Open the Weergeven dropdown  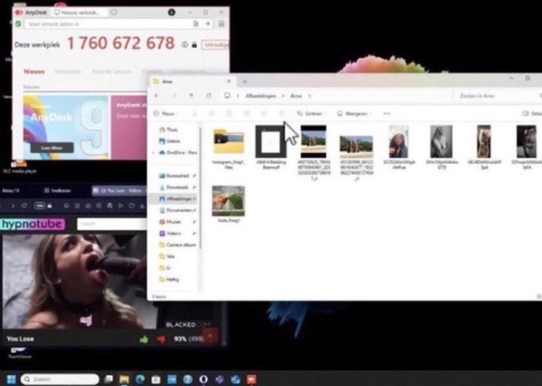tap(355, 113)
